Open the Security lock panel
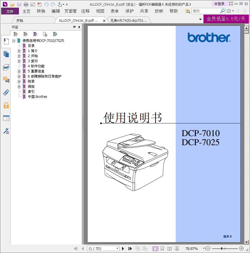This screenshot has height=253, width=250. 6,105
